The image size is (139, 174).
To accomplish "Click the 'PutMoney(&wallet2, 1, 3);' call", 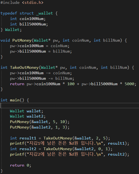I will 40,127.
